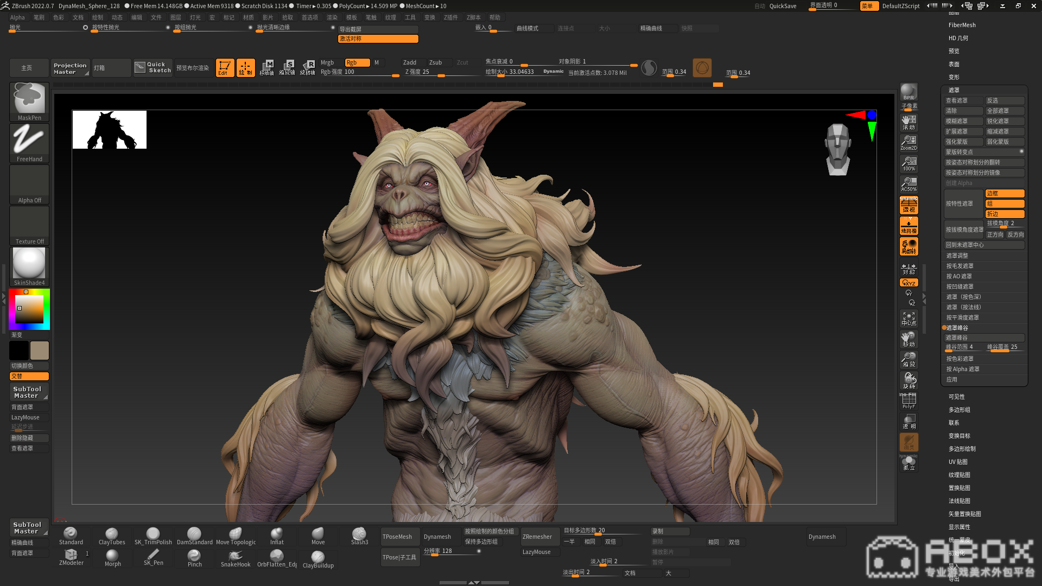Expand the 多边形组 polygroups section
Viewport: 1042px width, 586px height.
coord(959,410)
